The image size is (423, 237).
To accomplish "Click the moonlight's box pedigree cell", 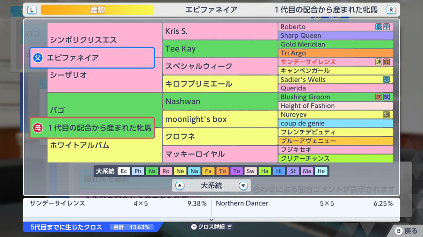I will coord(220,119).
